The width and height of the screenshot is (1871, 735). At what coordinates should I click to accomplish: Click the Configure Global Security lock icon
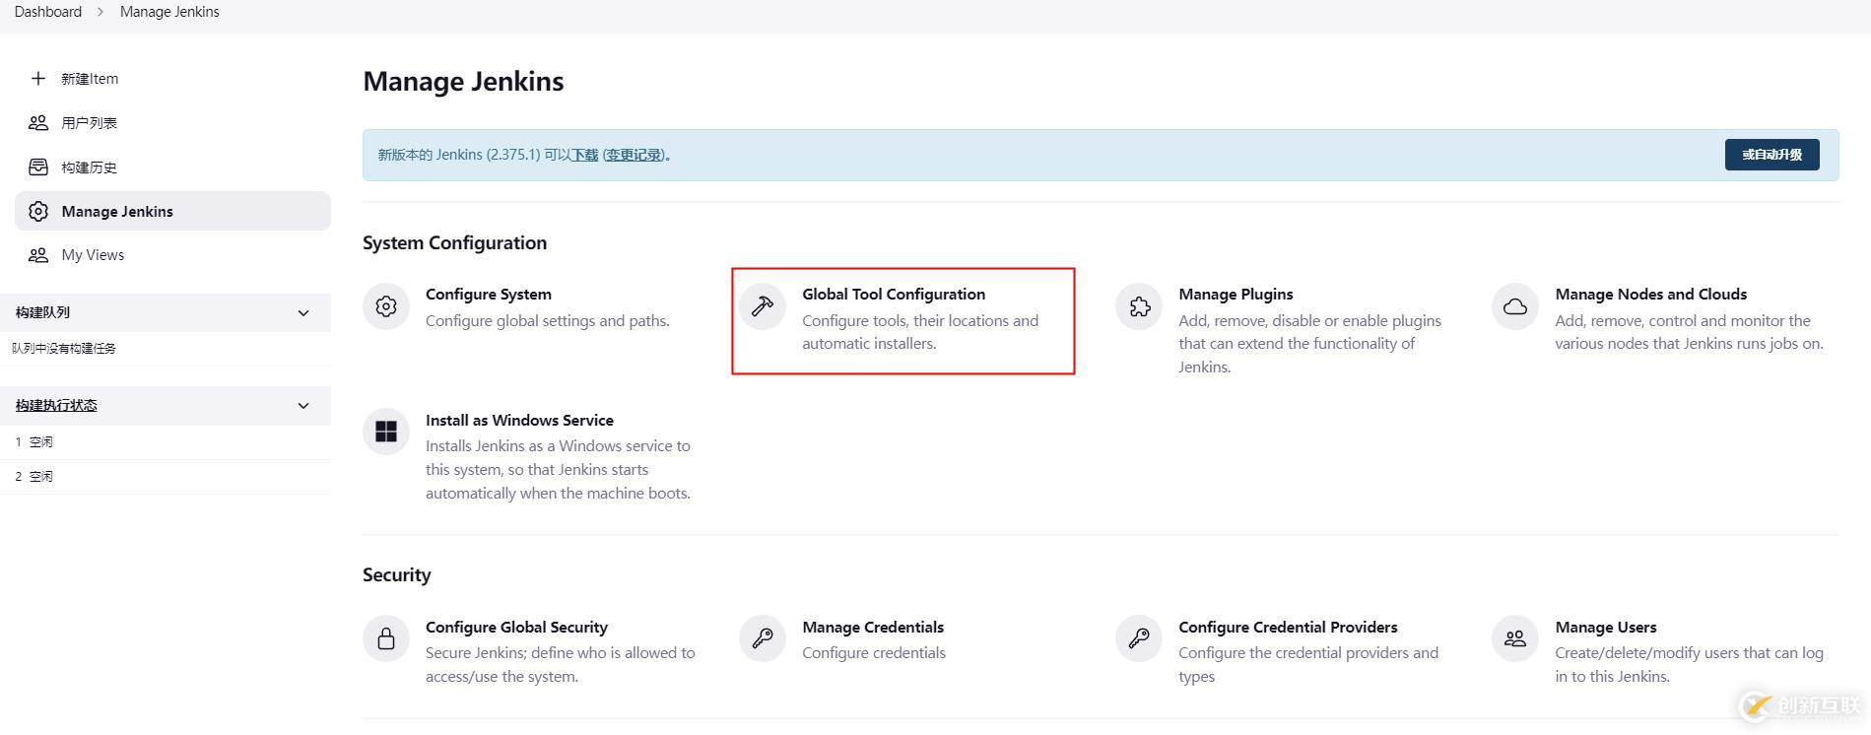386,638
